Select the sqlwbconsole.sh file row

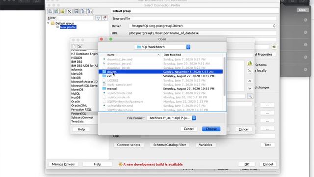160,97
